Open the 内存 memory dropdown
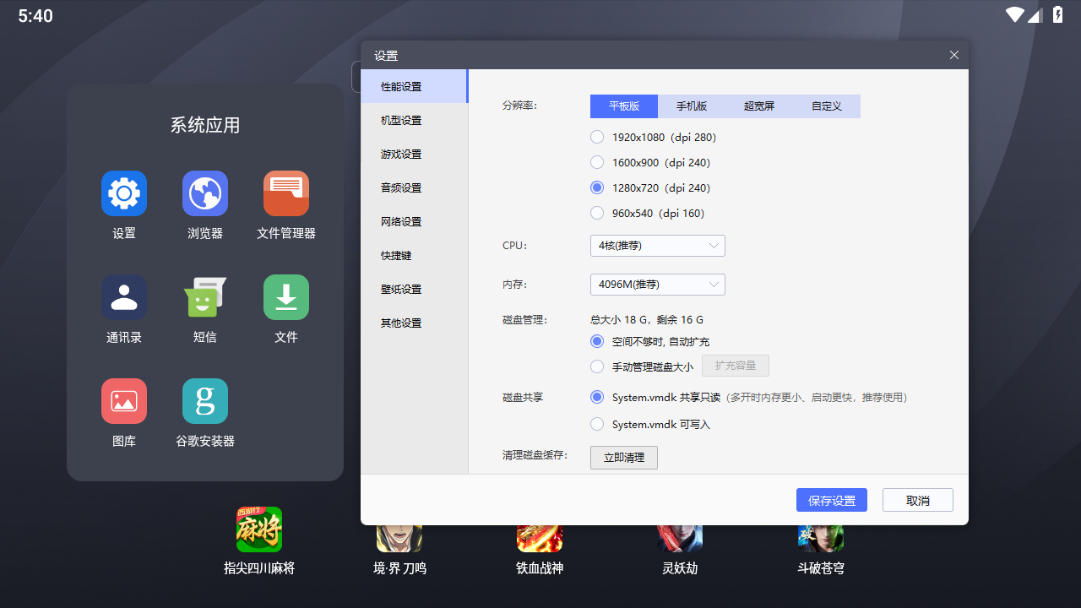Screen dimensions: 1081x608 (657, 285)
